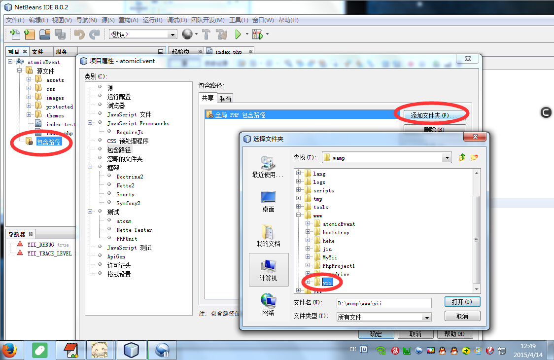
Task: Click the Undo toolbar icon
Action: pyautogui.click(x=79, y=35)
